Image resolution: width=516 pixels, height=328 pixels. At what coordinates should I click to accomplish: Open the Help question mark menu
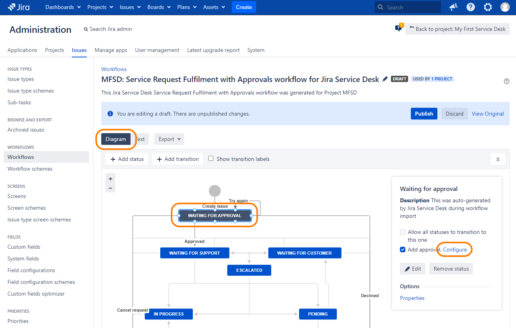click(471, 7)
